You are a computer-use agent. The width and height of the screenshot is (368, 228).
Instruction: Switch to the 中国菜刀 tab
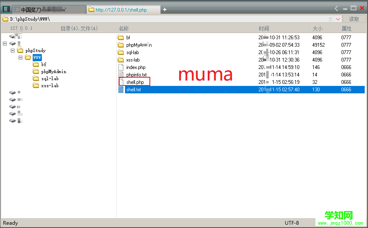[49, 9]
